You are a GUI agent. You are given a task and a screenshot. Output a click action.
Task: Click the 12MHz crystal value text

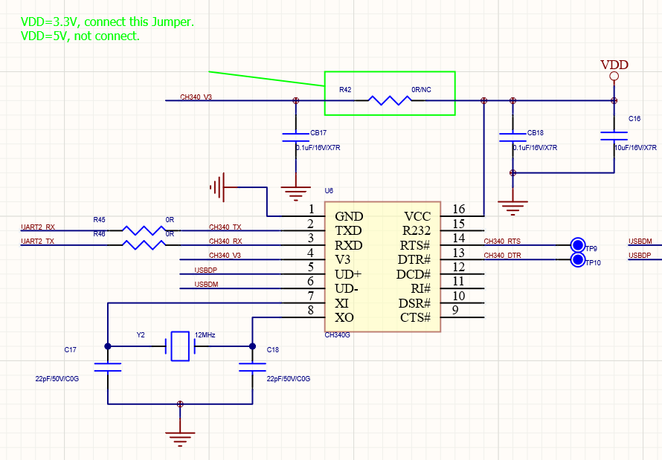click(205, 334)
